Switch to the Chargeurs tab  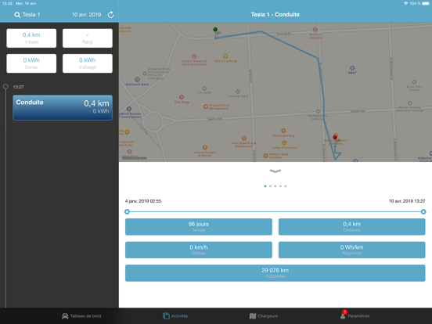coord(264,316)
